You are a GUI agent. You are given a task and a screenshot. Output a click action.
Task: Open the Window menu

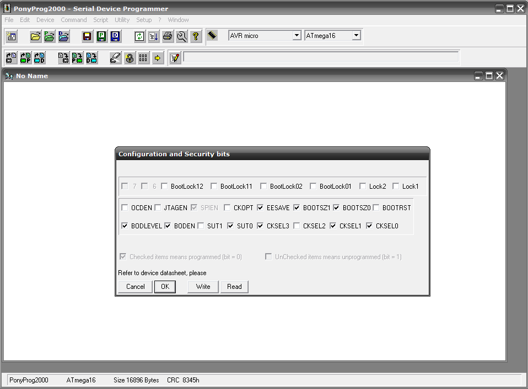pyautogui.click(x=178, y=20)
